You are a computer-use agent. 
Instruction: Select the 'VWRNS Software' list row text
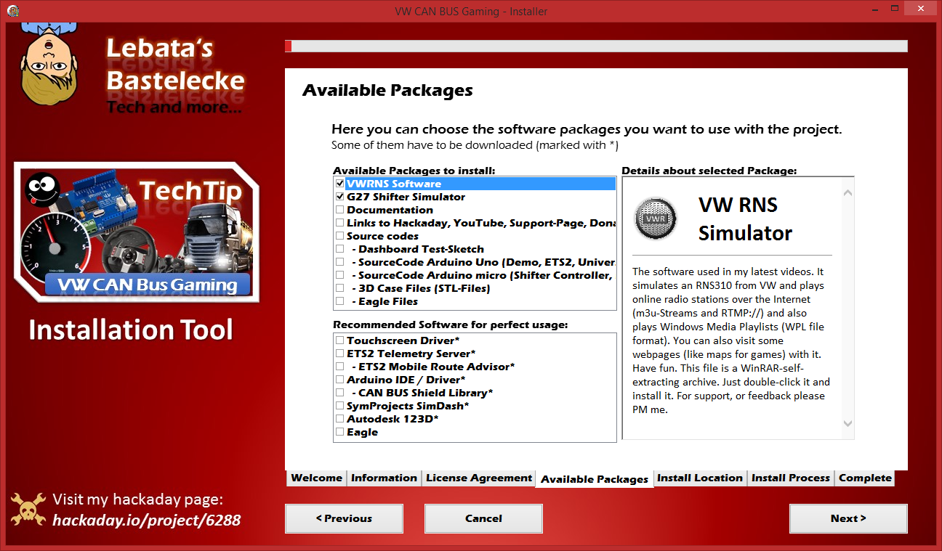394,184
